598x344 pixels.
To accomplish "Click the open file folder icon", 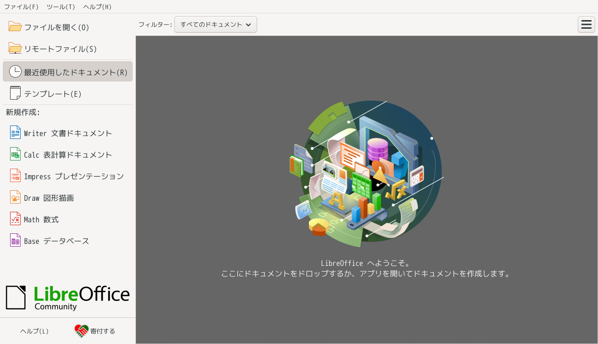I will tap(15, 27).
